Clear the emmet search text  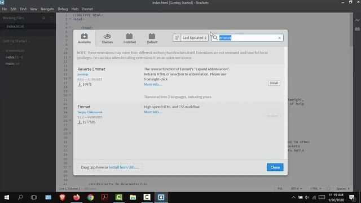(279, 38)
